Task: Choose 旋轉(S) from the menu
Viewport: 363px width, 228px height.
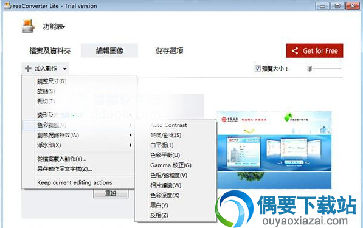Action: pos(78,91)
